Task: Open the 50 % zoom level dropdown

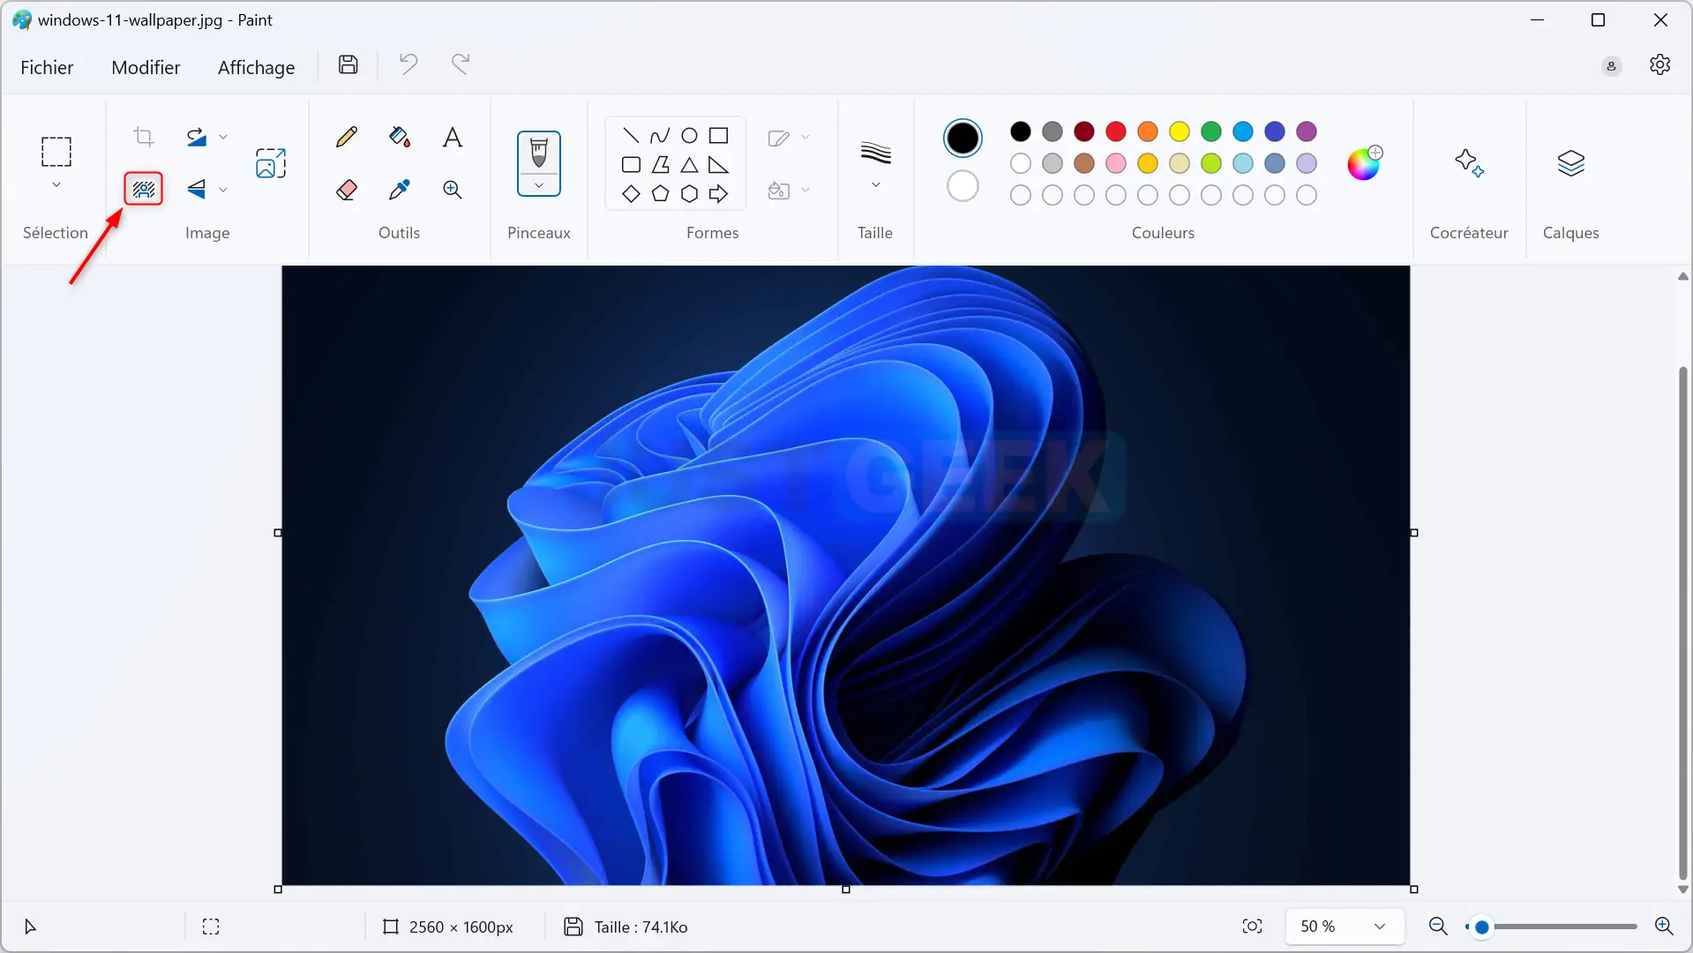Action: (x=1344, y=927)
